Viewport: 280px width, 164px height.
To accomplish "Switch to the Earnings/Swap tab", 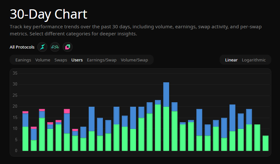I will pyautogui.click(x=102, y=60).
